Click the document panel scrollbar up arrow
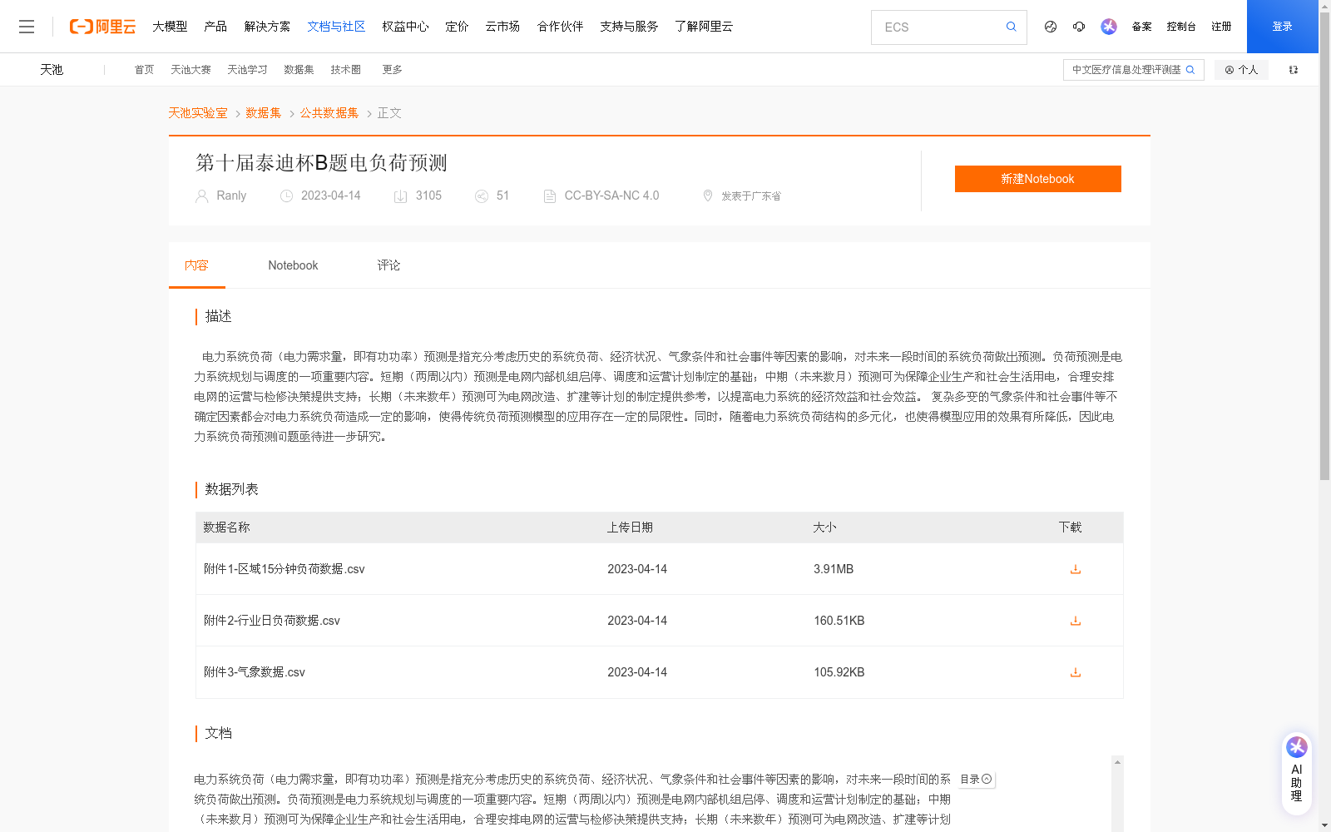 1117,762
